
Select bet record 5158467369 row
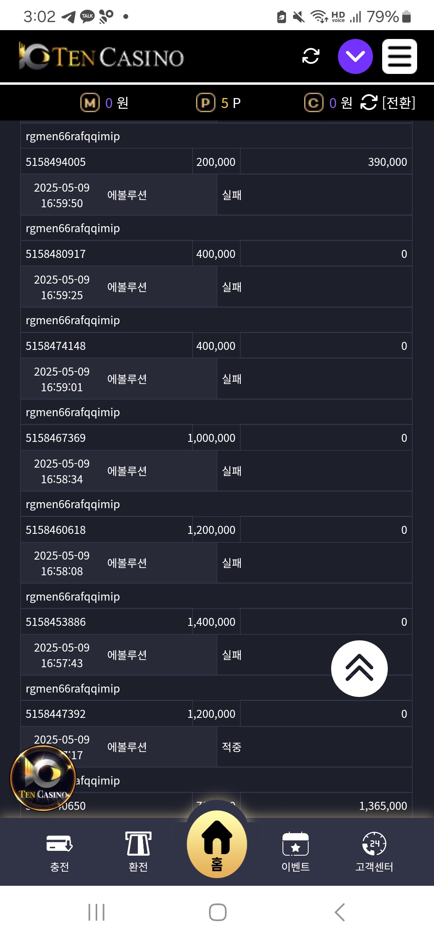pos(216,438)
